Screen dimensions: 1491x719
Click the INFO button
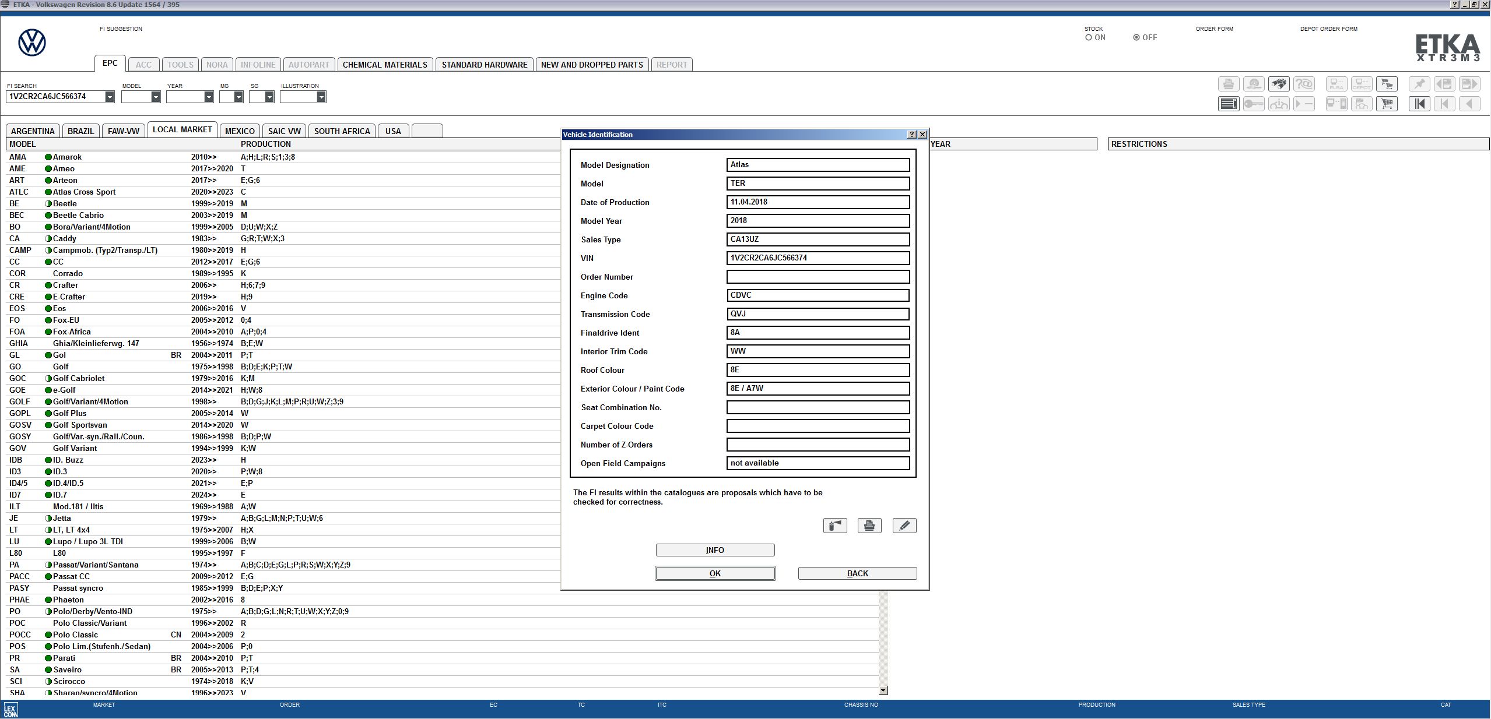tap(715, 550)
